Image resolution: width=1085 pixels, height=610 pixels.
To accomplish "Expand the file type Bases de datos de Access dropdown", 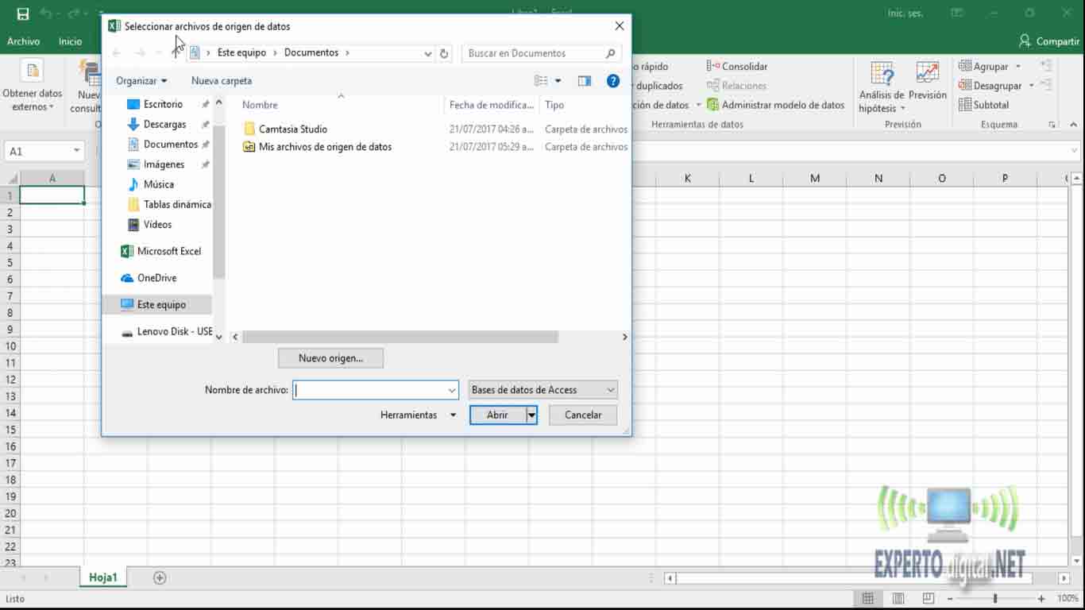I will click(610, 390).
